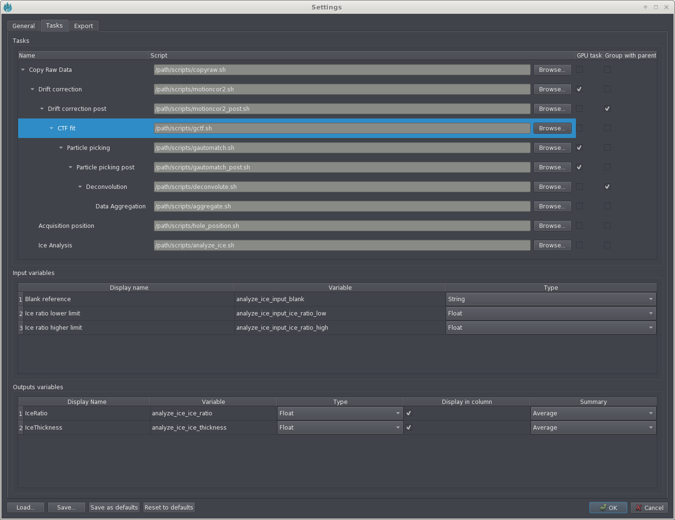The image size is (675, 520).
Task: Open Type dropdown for Blank reference
Action: [x=551, y=299]
